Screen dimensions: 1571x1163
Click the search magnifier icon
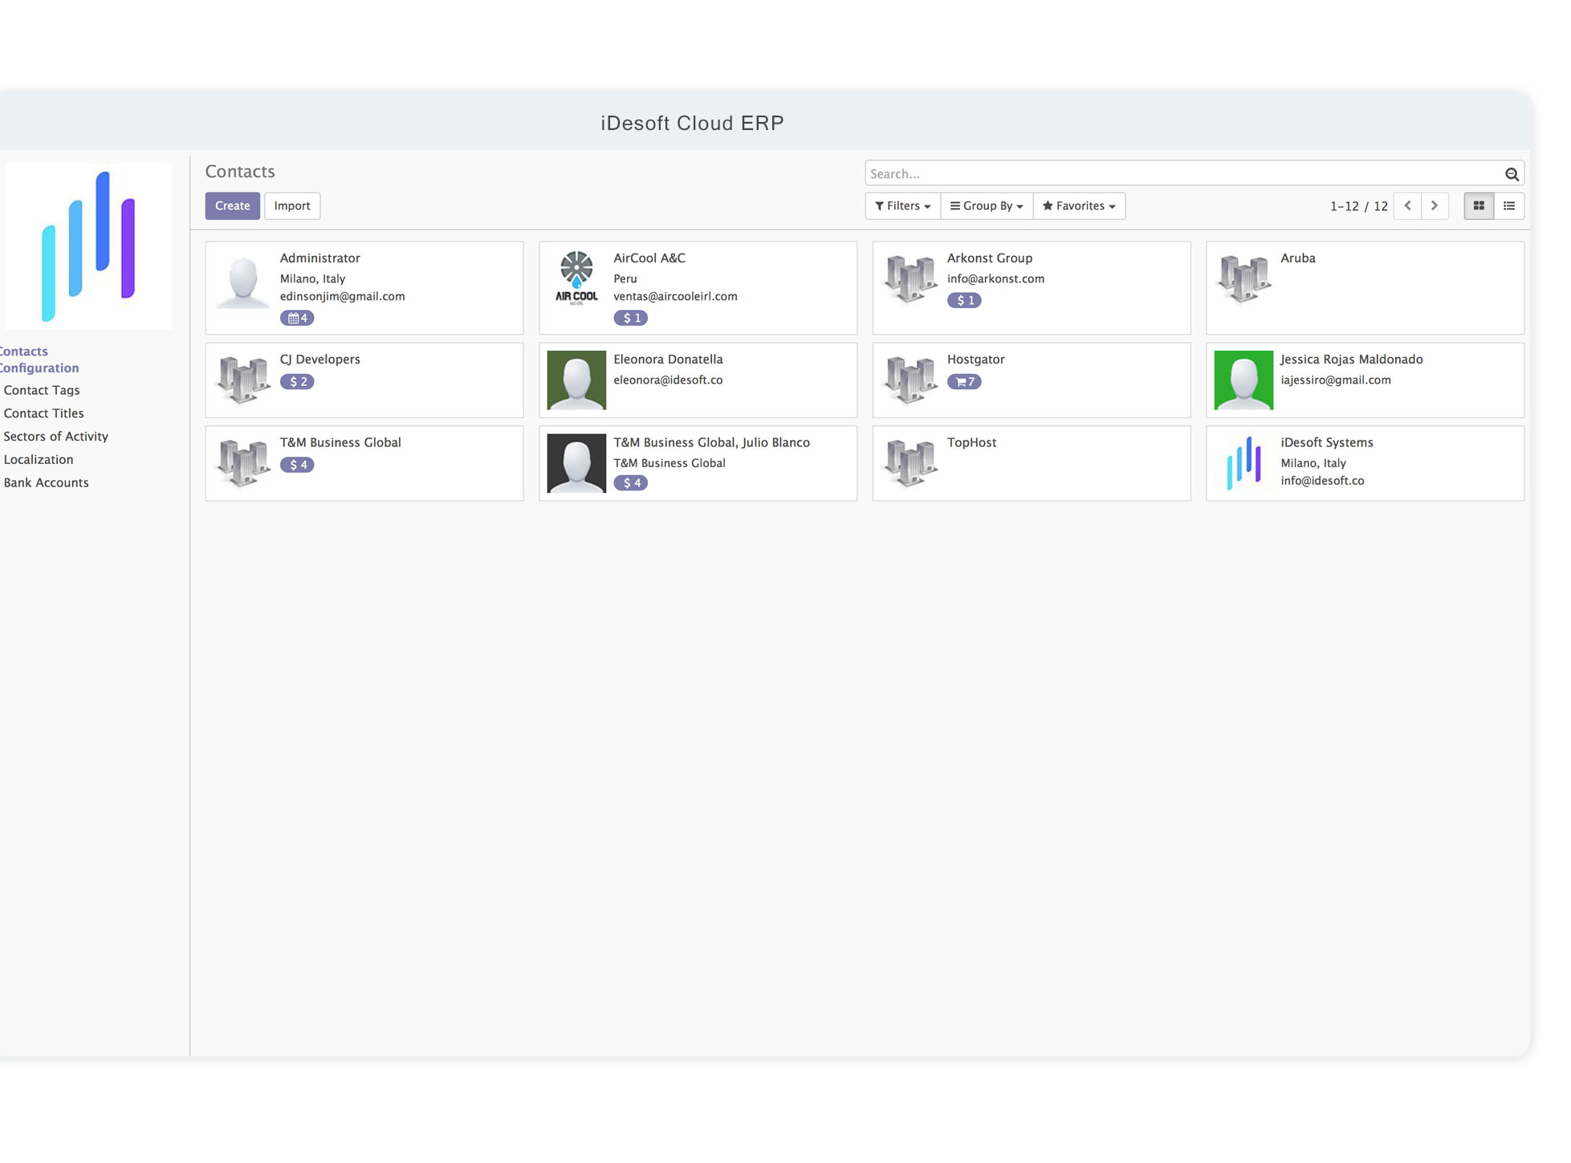1512,174
